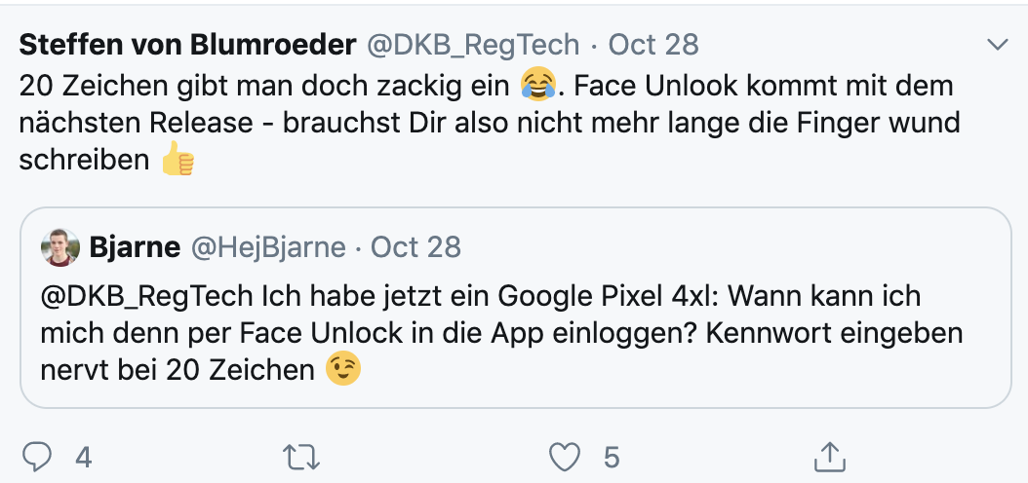Open Steffen von Blumroeder's profile name
Viewport: 1028px width, 483px height.
pyautogui.click(x=187, y=45)
